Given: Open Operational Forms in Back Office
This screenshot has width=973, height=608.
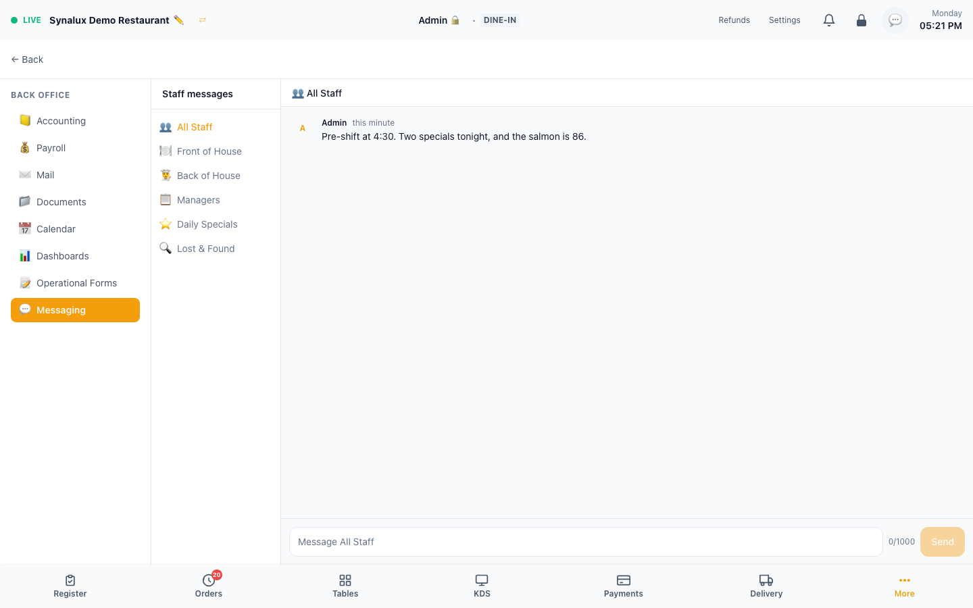Looking at the screenshot, I should [x=75, y=283].
